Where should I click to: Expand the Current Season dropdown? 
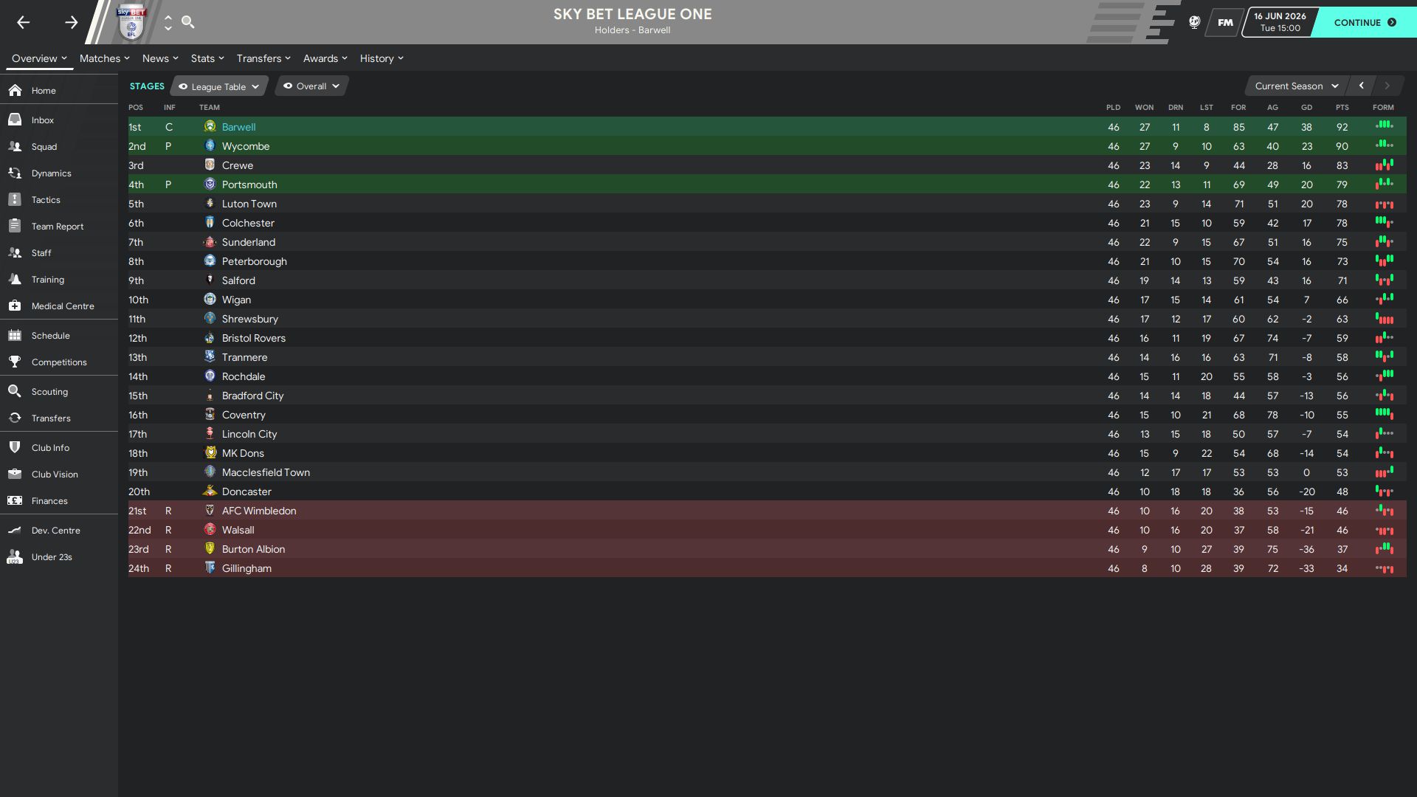pyautogui.click(x=1296, y=86)
